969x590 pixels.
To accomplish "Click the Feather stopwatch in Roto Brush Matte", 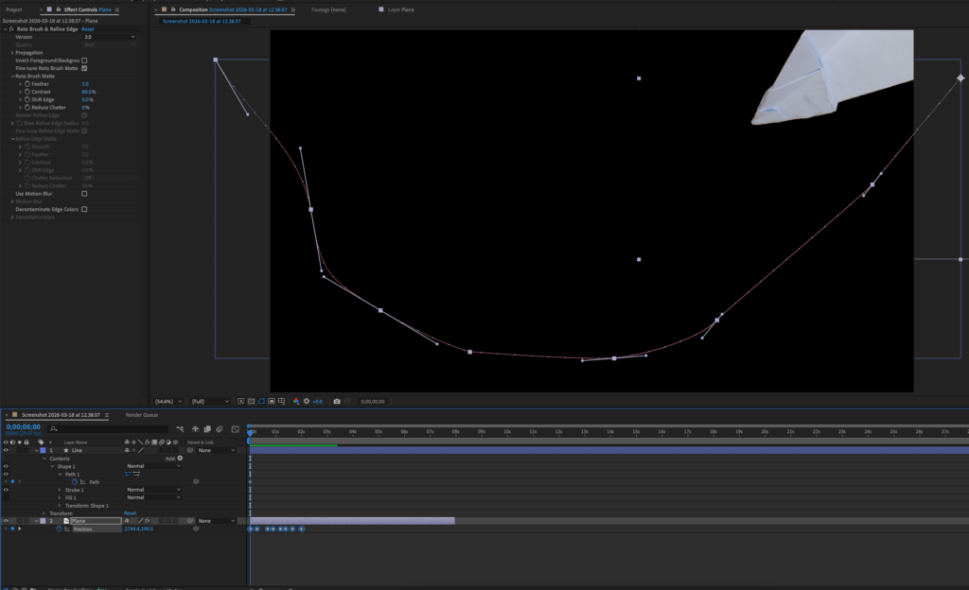I will (x=26, y=83).
